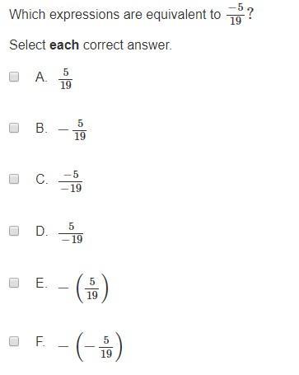Click the question fraction -5/19 in the heading
The height and width of the screenshot is (375, 299).
(x=236, y=14)
